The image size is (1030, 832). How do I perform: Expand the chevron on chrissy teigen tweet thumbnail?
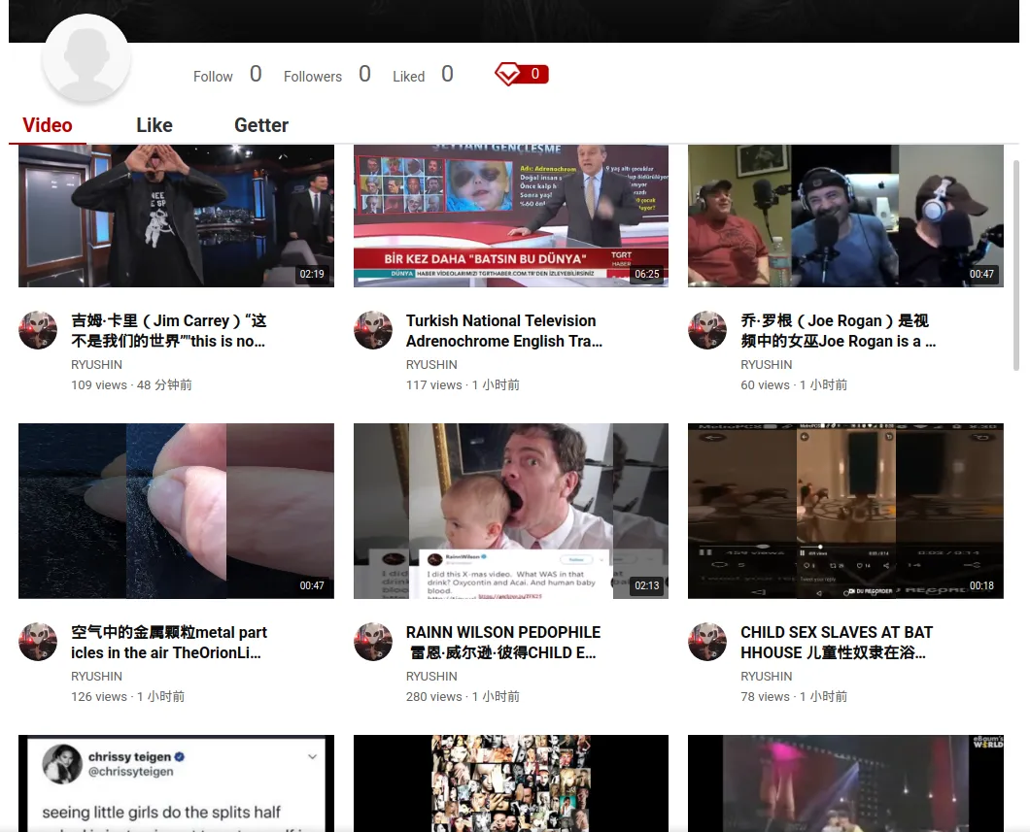pyautogui.click(x=313, y=756)
